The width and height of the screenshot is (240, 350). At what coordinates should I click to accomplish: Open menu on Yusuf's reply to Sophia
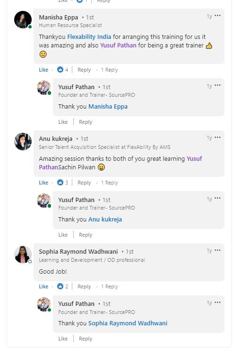click(217, 303)
